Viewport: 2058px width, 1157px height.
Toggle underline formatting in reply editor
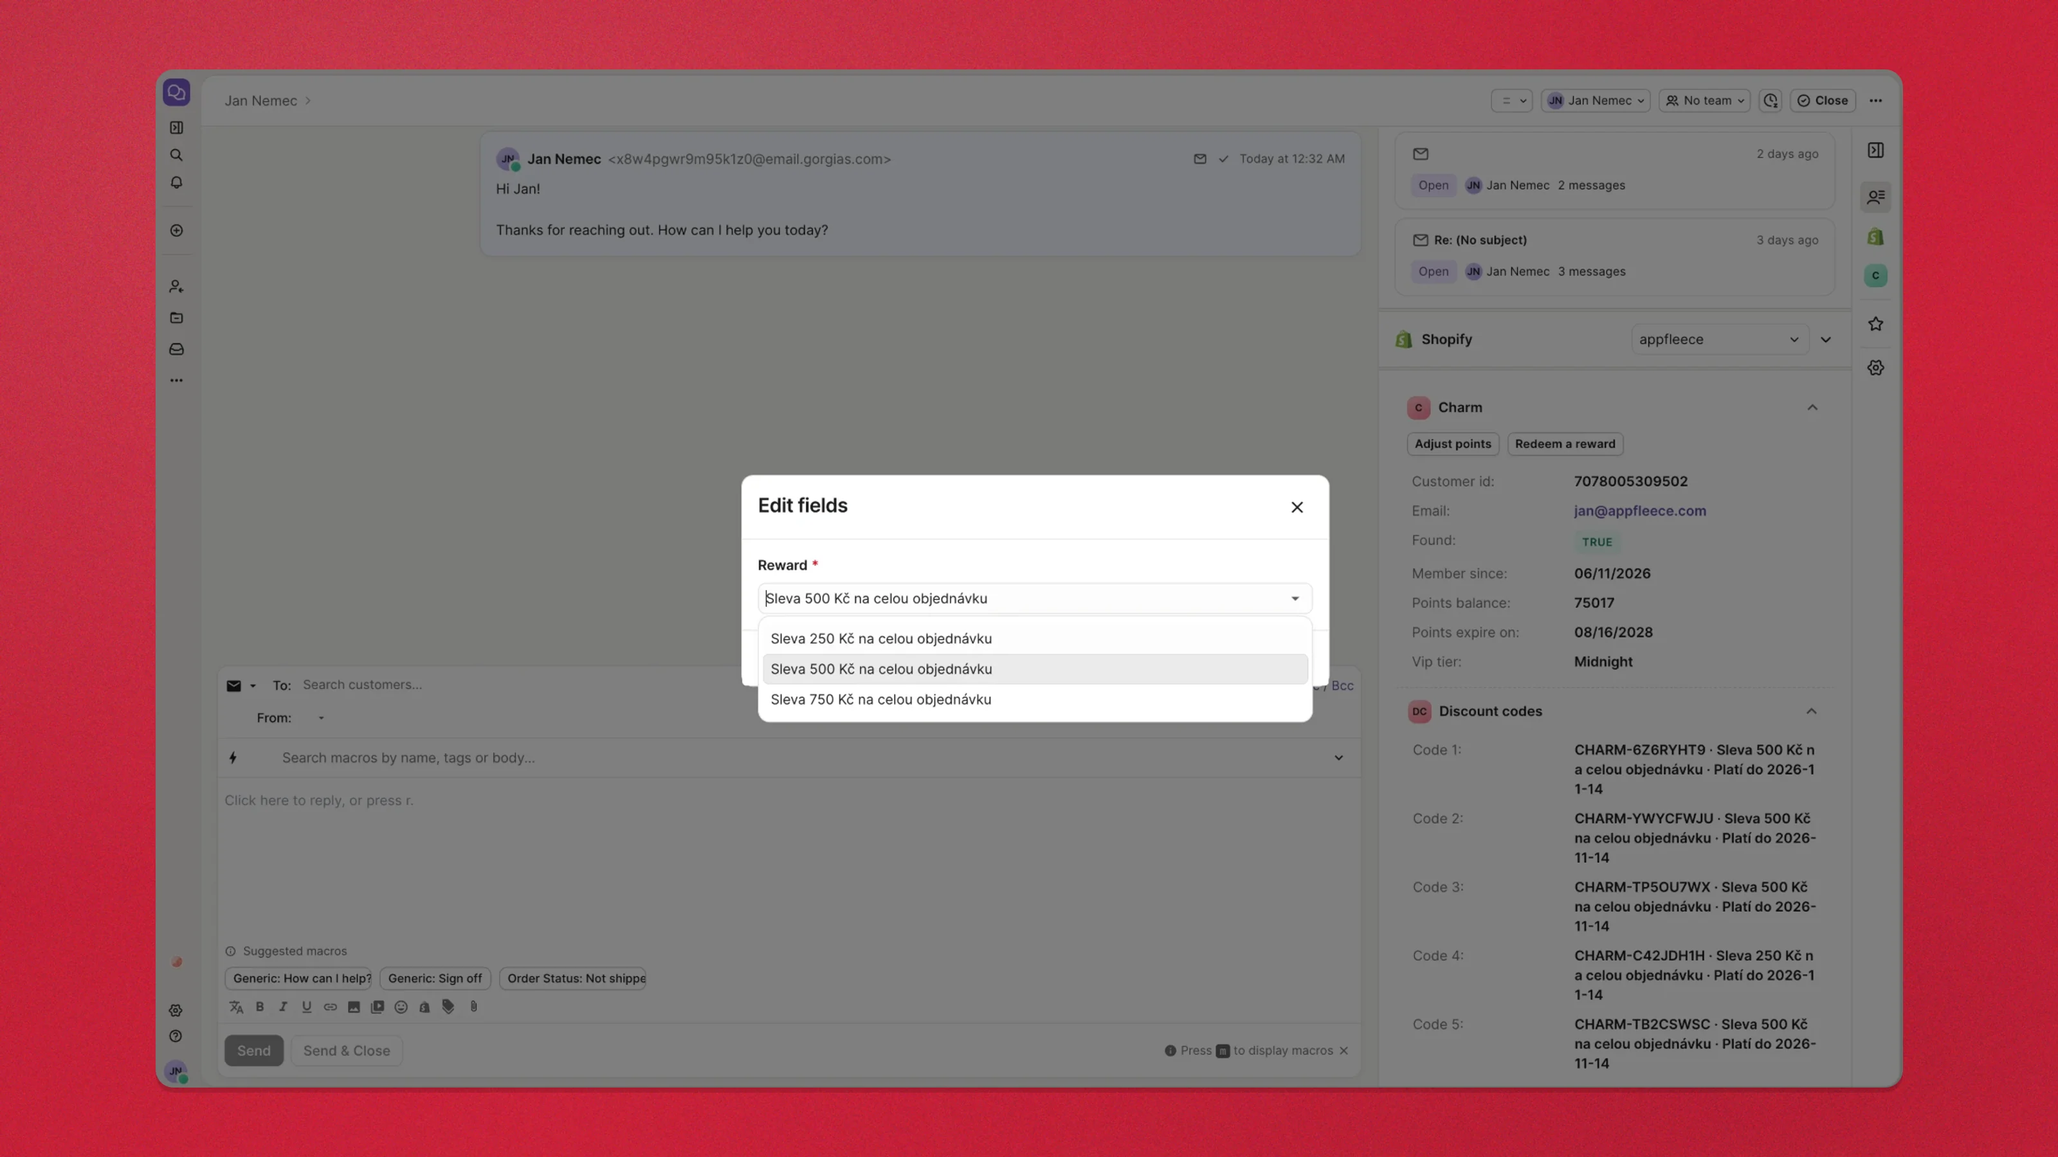[307, 1008]
